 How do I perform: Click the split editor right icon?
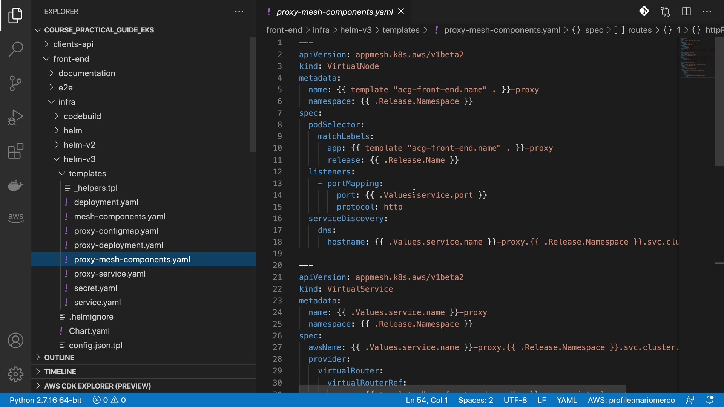click(686, 11)
